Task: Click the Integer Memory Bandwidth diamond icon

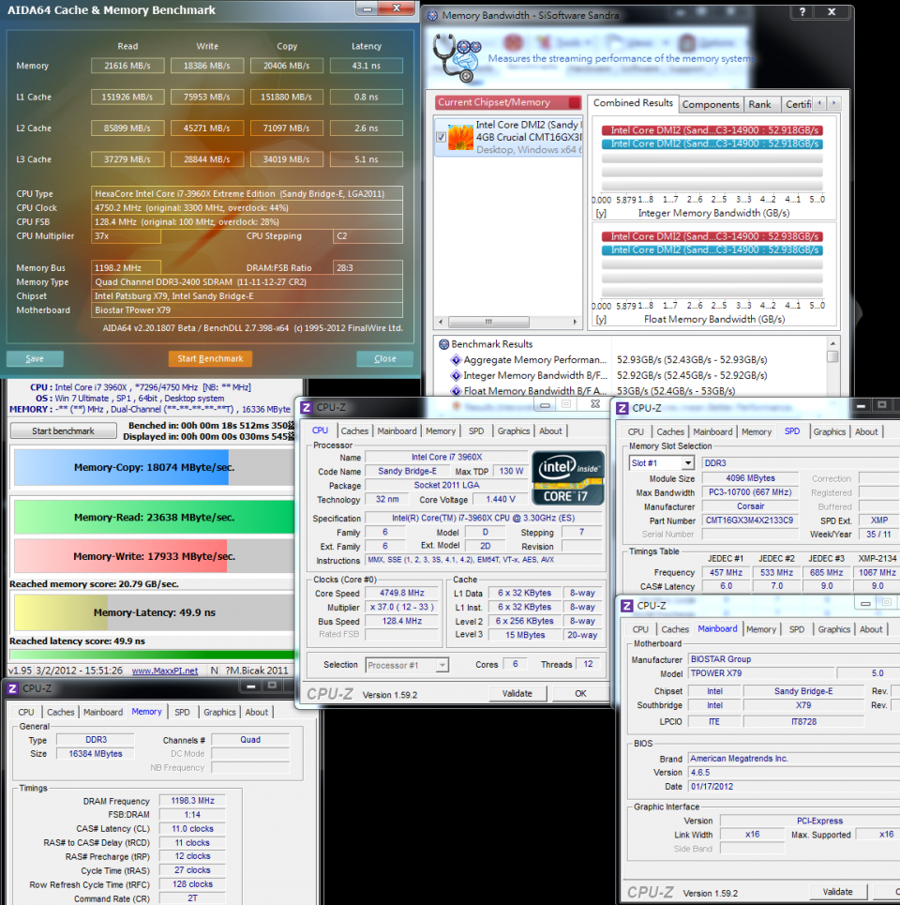Action: (456, 376)
